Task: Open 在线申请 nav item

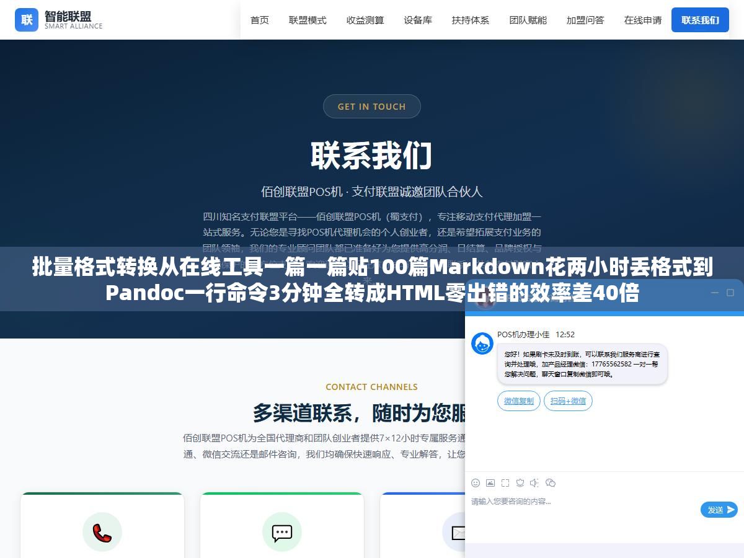Action: tap(643, 20)
